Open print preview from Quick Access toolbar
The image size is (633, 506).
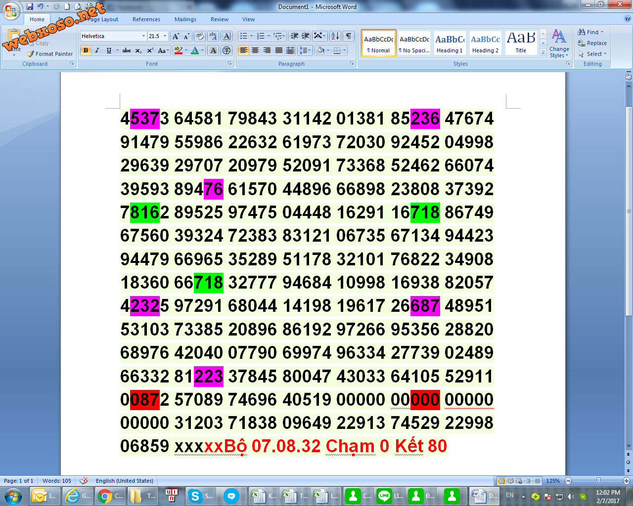tap(79, 6)
